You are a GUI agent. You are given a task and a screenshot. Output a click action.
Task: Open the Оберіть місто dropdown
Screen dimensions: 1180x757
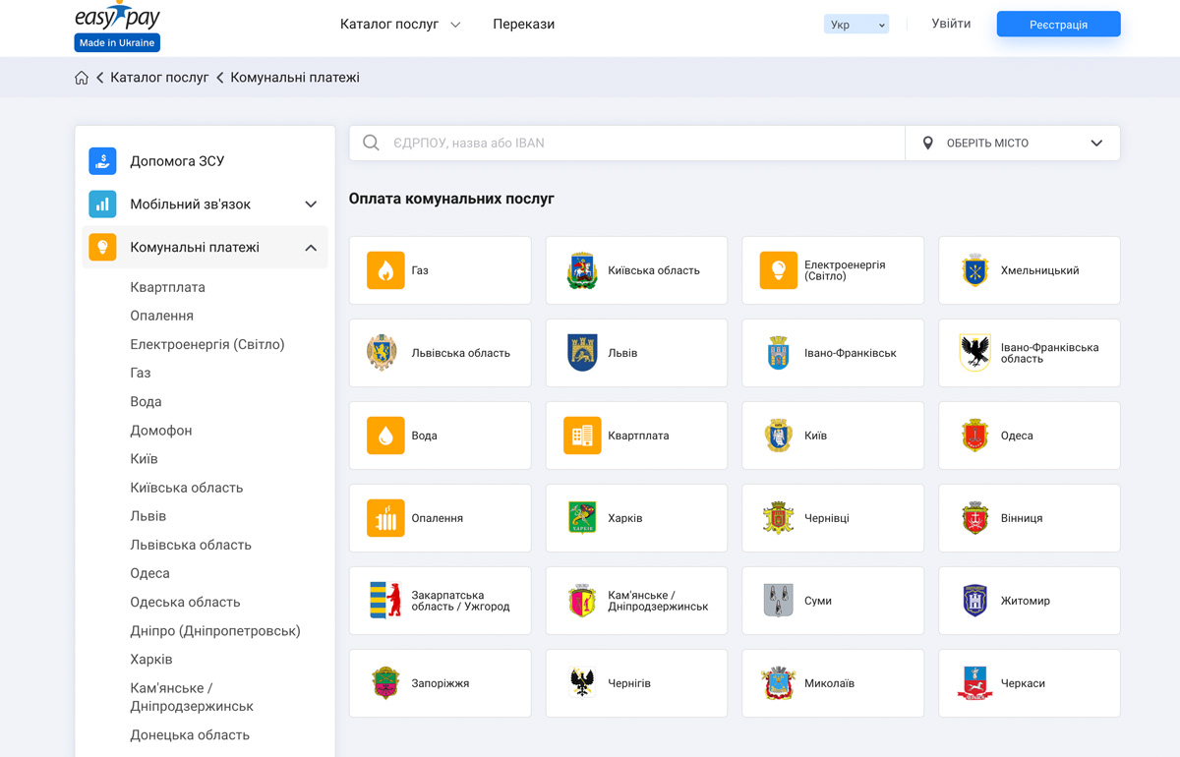[x=1013, y=142]
